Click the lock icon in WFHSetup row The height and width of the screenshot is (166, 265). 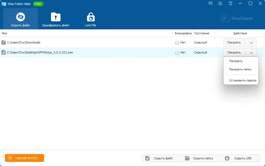coord(177,52)
